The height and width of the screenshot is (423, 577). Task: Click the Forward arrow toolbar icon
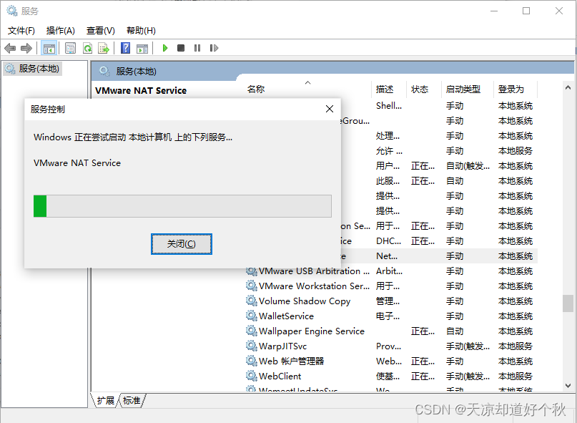[26, 48]
